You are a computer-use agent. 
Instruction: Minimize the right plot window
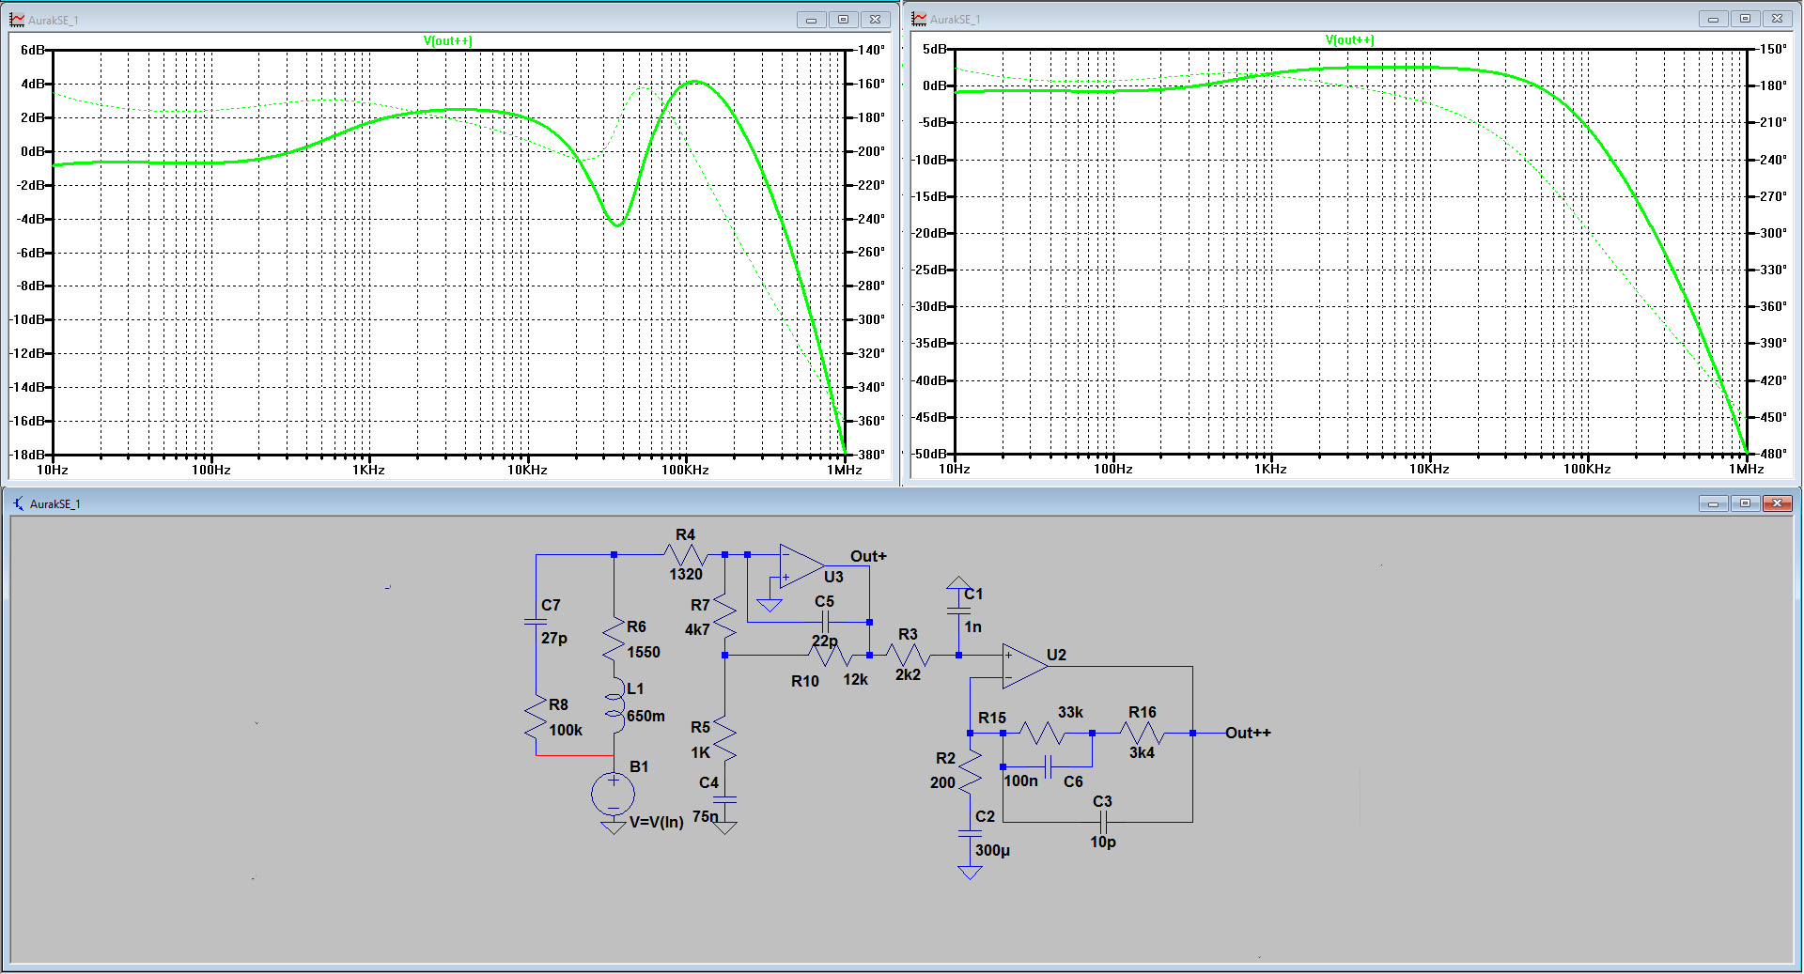pyautogui.click(x=1713, y=19)
